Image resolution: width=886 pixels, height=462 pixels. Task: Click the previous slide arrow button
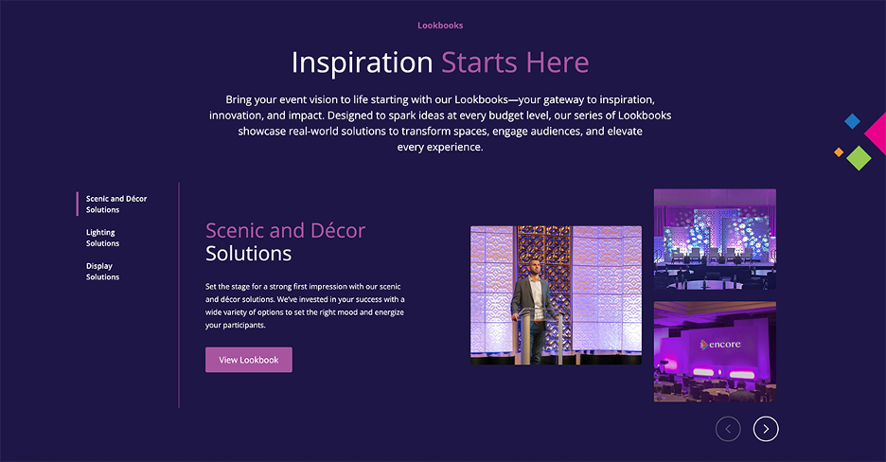tap(728, 429)
